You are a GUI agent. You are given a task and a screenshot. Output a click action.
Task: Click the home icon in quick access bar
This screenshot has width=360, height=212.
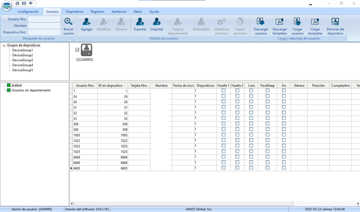pyautogui.click(x=17, y=3)
